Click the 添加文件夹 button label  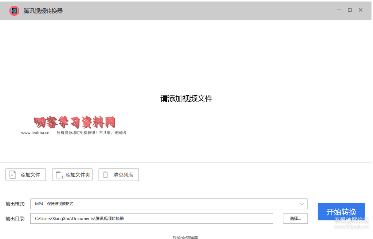(78, 175)
